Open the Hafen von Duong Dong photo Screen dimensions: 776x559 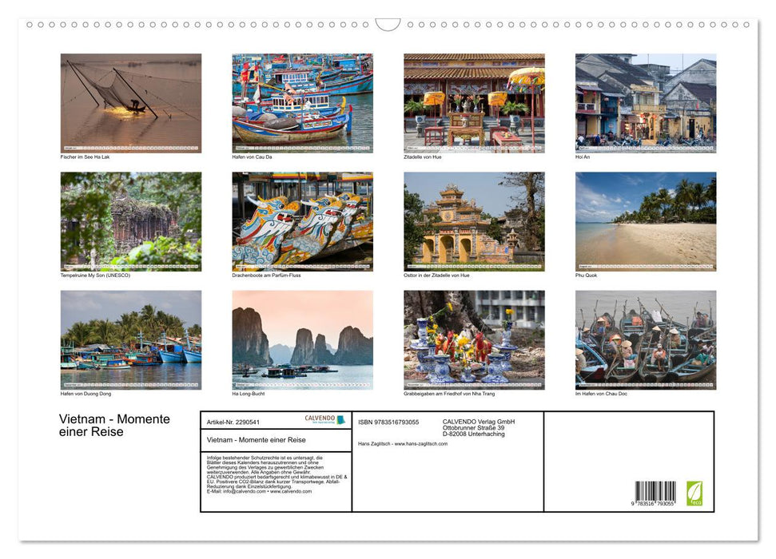click(130, 340)
